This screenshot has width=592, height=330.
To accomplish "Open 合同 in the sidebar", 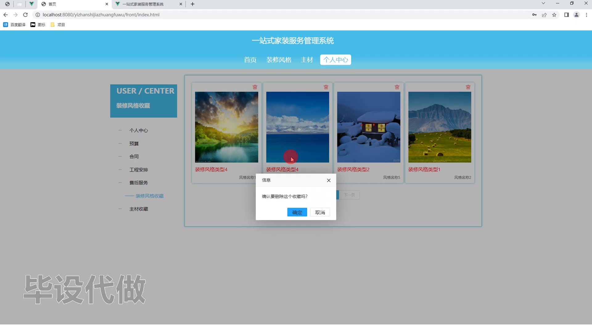I will (134, 157).
